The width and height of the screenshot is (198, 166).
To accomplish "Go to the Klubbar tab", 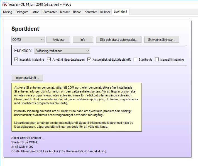I will (105, 12).
